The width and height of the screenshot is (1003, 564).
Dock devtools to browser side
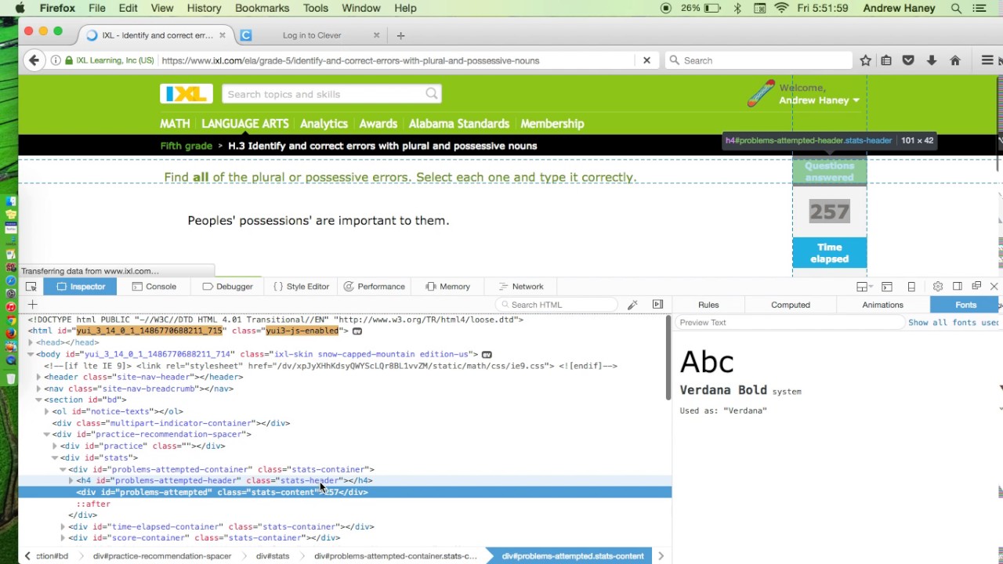pos(958,287)
